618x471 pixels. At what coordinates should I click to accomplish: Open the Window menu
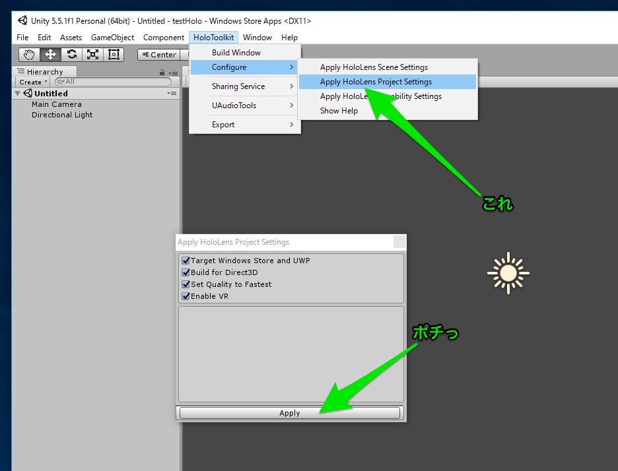coord(257,38)
